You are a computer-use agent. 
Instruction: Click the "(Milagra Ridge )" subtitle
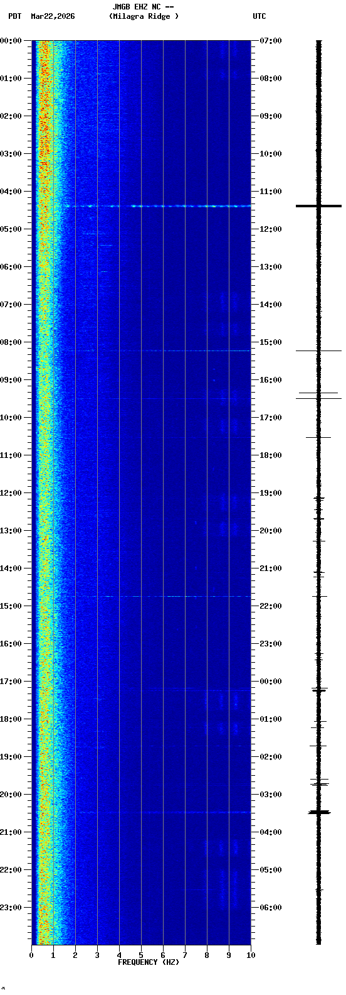tap(144, 16)
